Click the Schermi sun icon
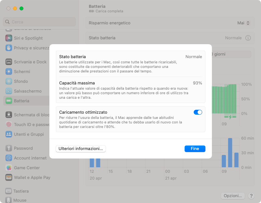Image resolution: width=261 pixels, height=203 pixels. click(x=9, y=71)
